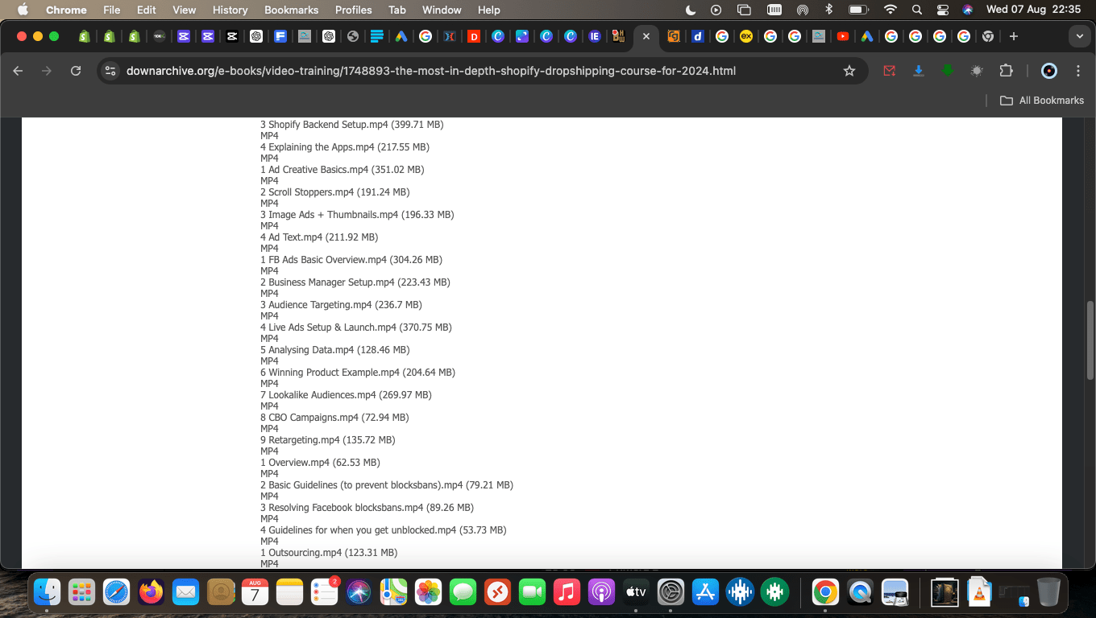Open the Bluetooth status menu

828,10
